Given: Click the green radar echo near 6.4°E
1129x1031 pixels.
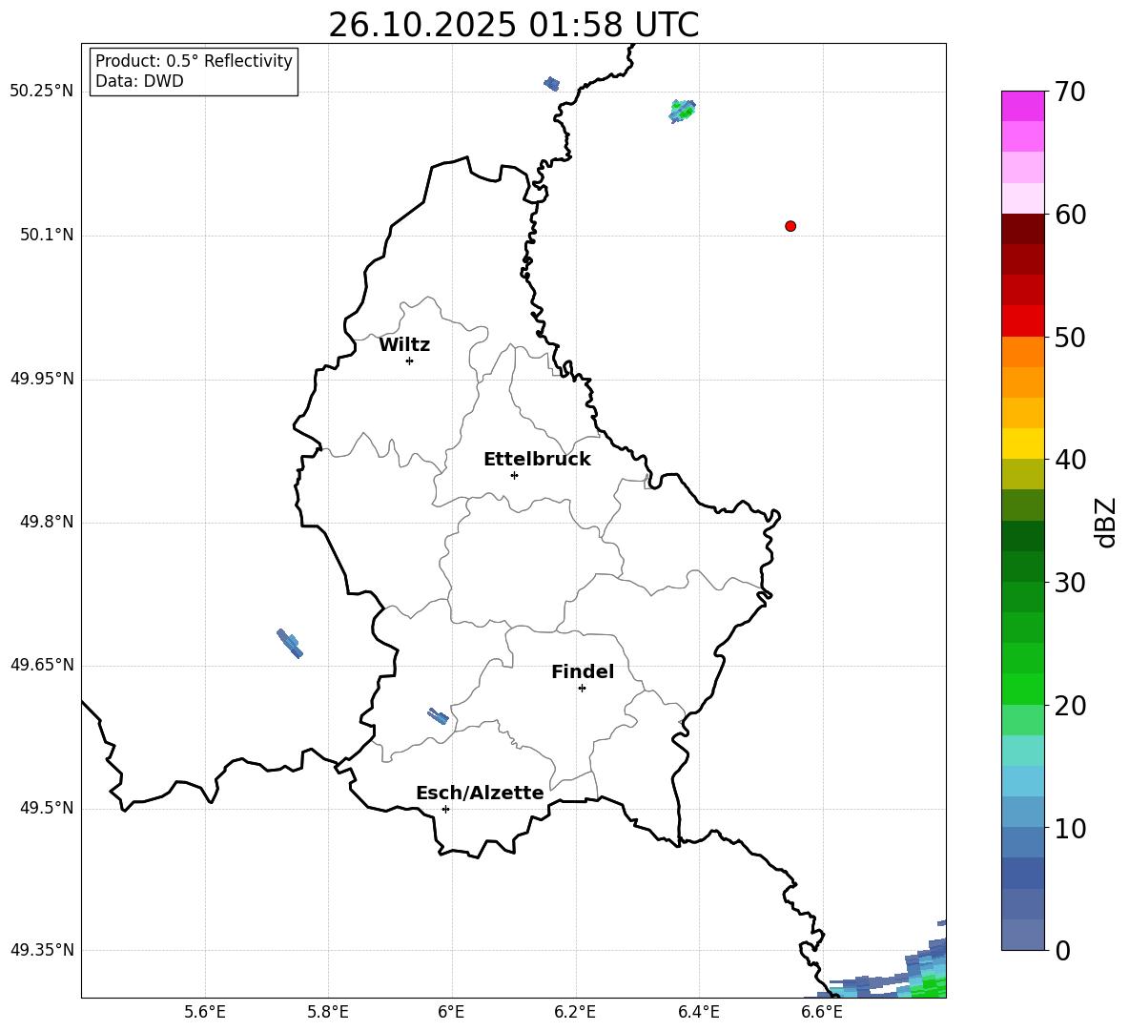Looking at the screenshot, I should pyautogui.click(x=682, y=111).
